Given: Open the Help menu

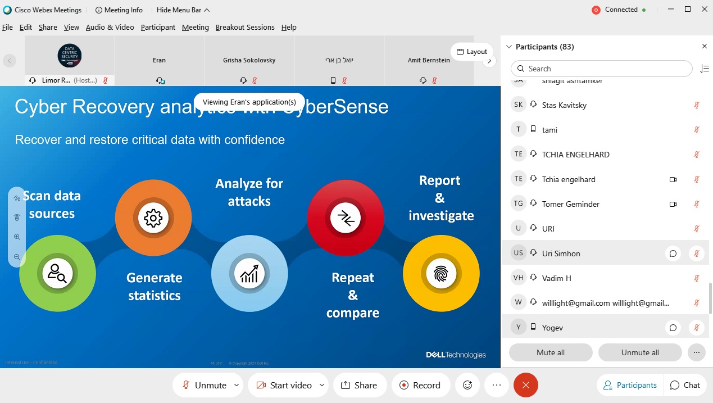Looking at the screenshot, I should 289,27.
